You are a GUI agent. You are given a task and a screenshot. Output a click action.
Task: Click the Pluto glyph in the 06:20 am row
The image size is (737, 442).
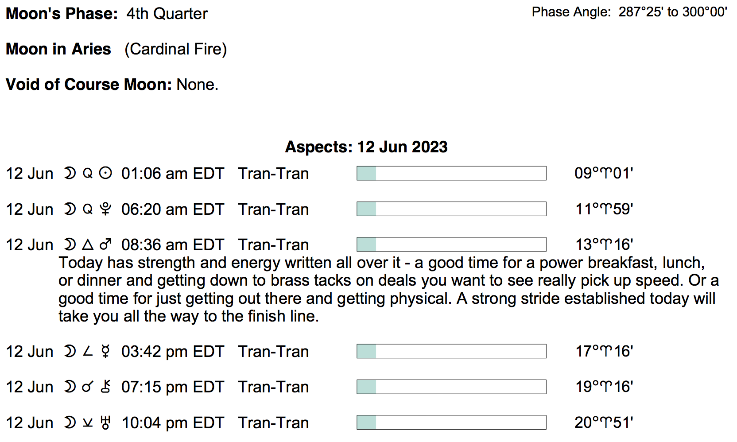tap(105, 209)
